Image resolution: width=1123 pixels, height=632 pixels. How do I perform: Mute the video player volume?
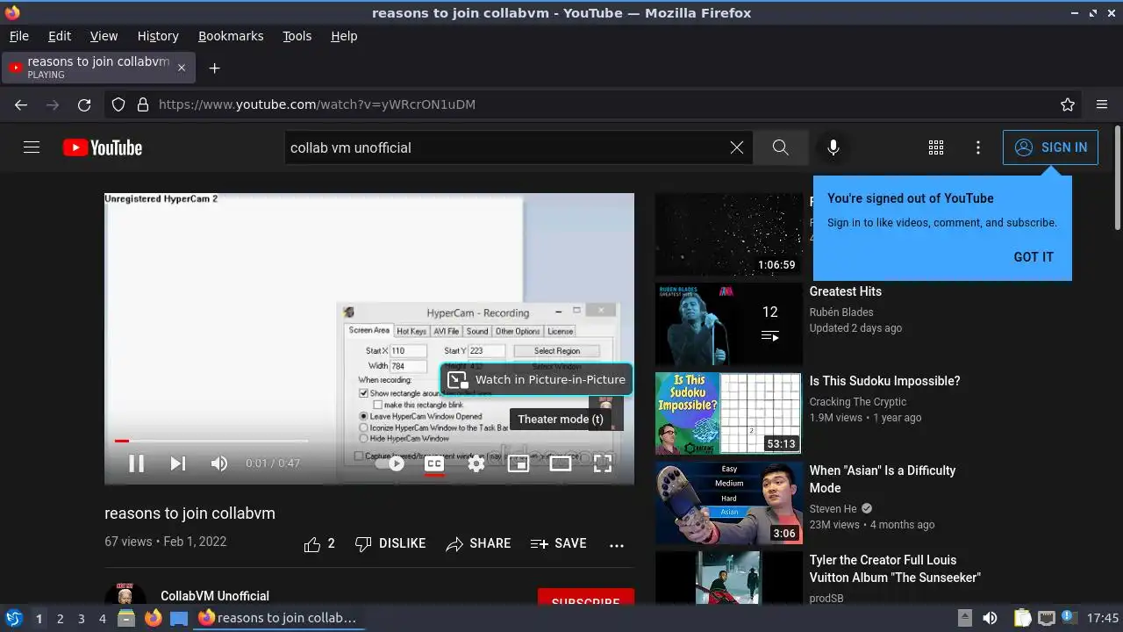tap(219, 463)
